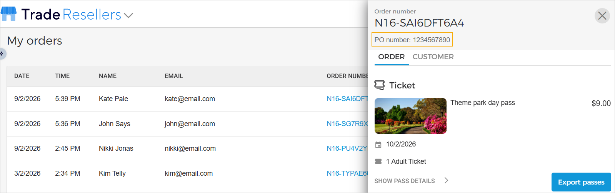615x193 pixels.
Task: Click the EMAIL column header
Action: [x=174, y=76]
